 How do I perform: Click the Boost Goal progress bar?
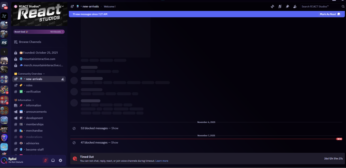[39, 32]
